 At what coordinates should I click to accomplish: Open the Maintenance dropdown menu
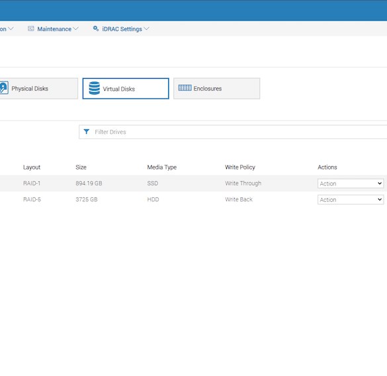coord(54,29)
